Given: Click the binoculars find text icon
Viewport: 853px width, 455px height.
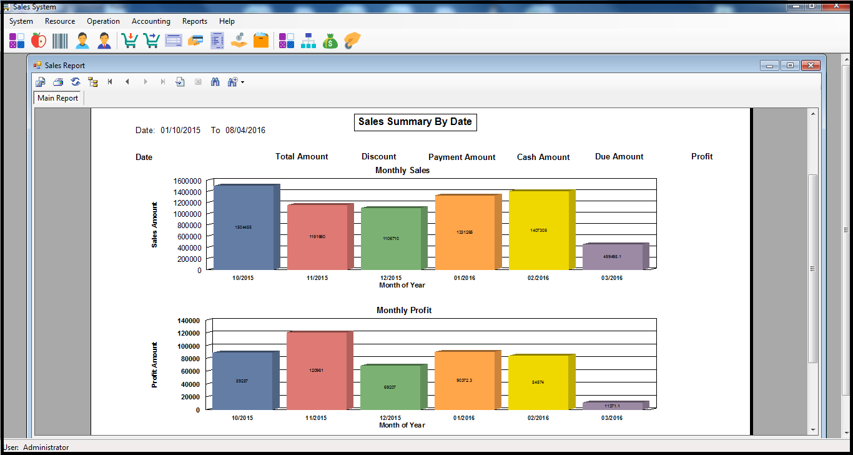Looking at the screenshot, I should (x=215, y=82).
